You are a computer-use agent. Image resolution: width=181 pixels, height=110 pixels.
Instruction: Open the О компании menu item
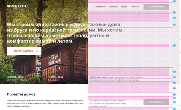pos(100,7)
